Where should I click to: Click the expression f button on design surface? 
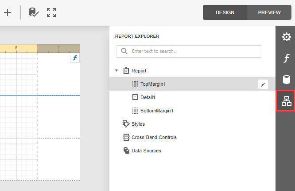coord(75,58)
